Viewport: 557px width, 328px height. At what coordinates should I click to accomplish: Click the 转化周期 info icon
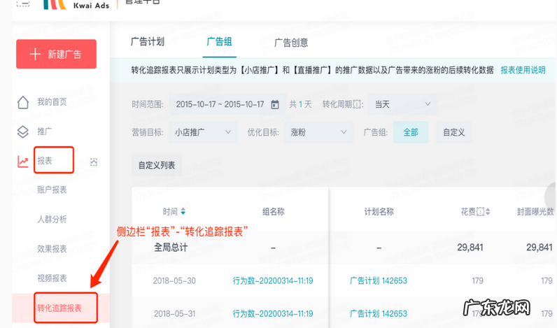357,104
